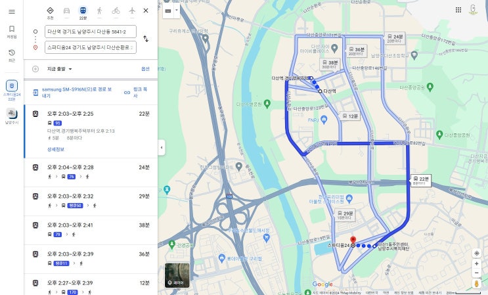Activate the Street View pegman

click(476, 283)
